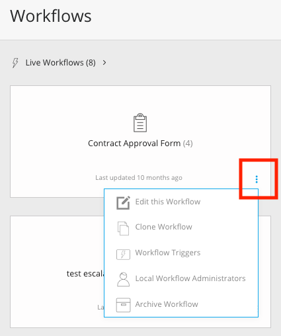Click the lightning bolt Live Workflows icon

click(x=15, y=63)
